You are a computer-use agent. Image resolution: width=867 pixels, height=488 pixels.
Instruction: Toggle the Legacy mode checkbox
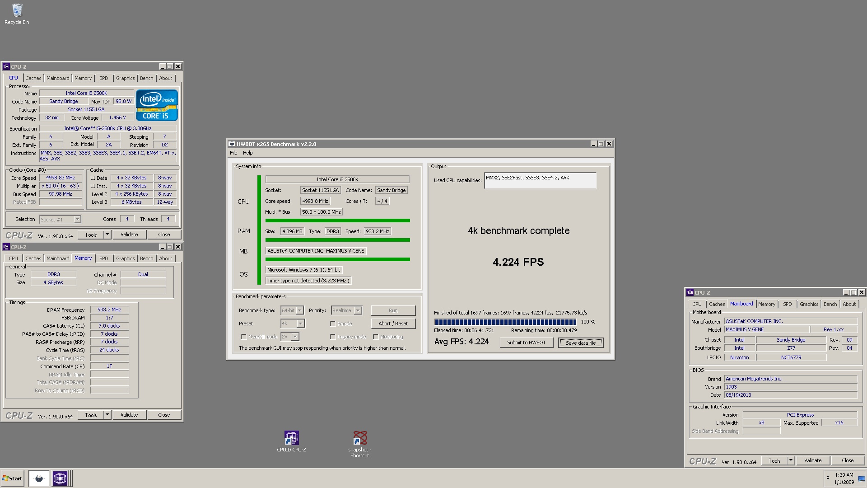pos(333,337)
